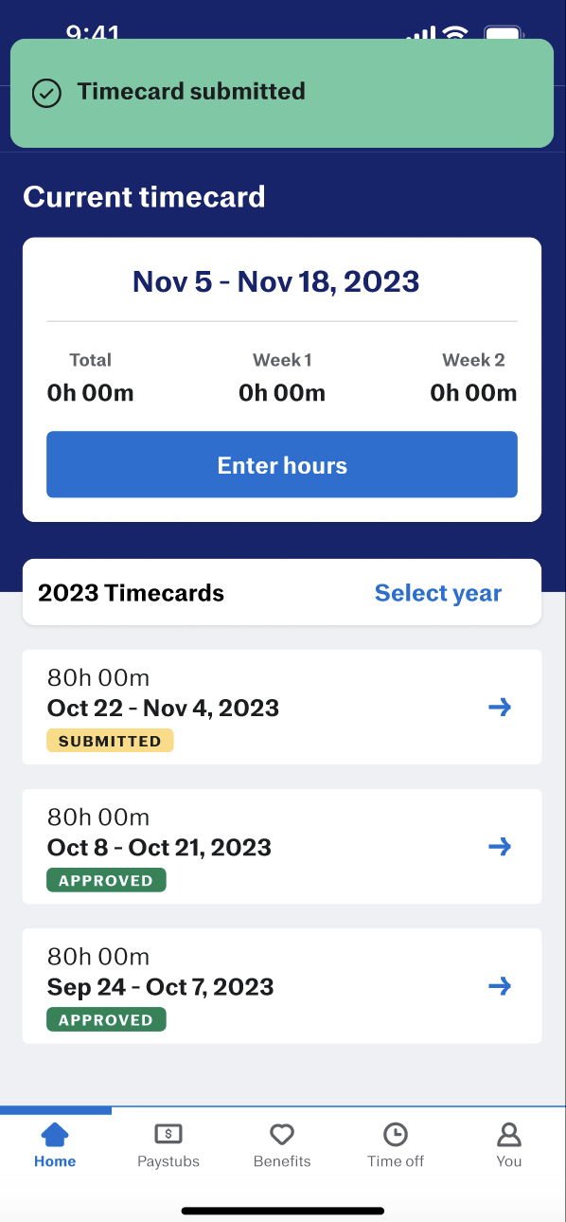The height and width of the screenshot is (1222, 566).
Task: Click the Enter hours button
Action: tap(282, 464)
